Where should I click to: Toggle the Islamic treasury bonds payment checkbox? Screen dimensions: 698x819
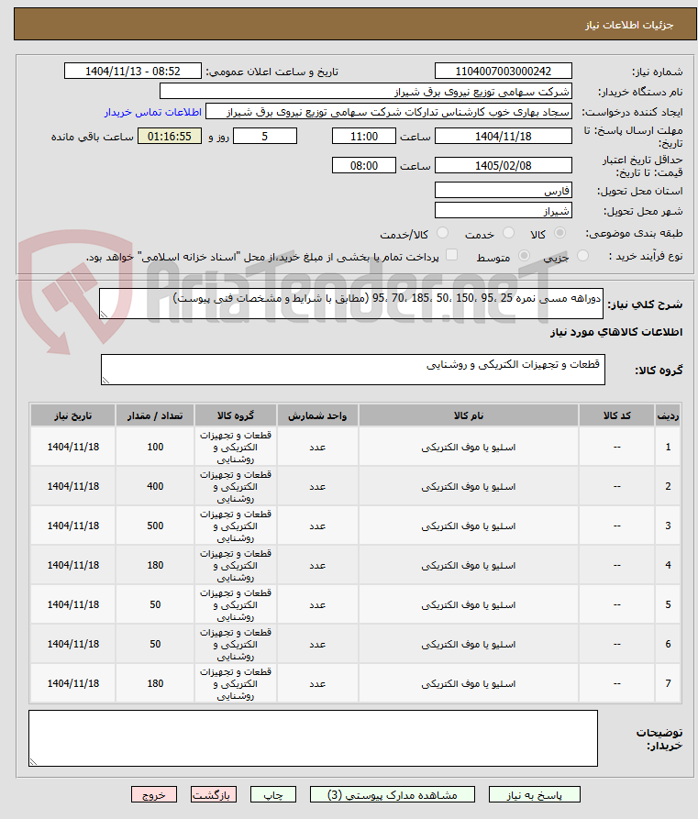pos(452,255)
